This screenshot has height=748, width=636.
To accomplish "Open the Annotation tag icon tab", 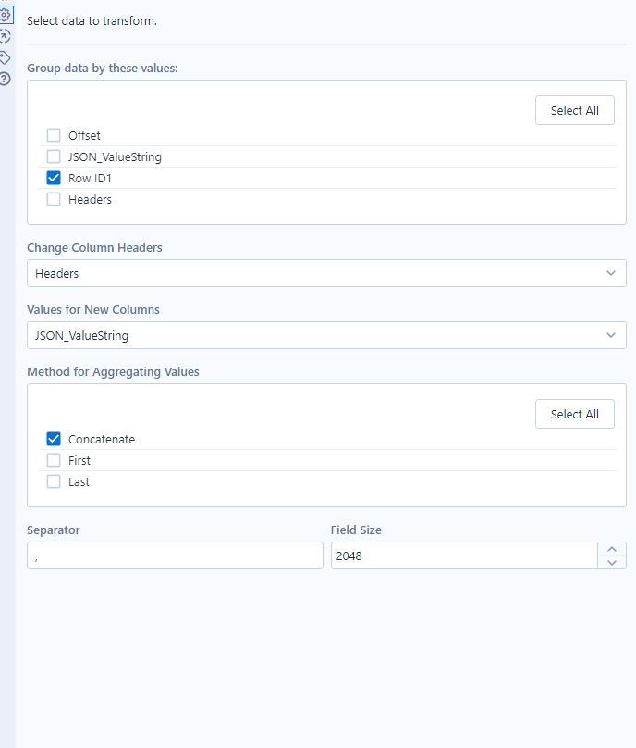I will pos(6,57).
